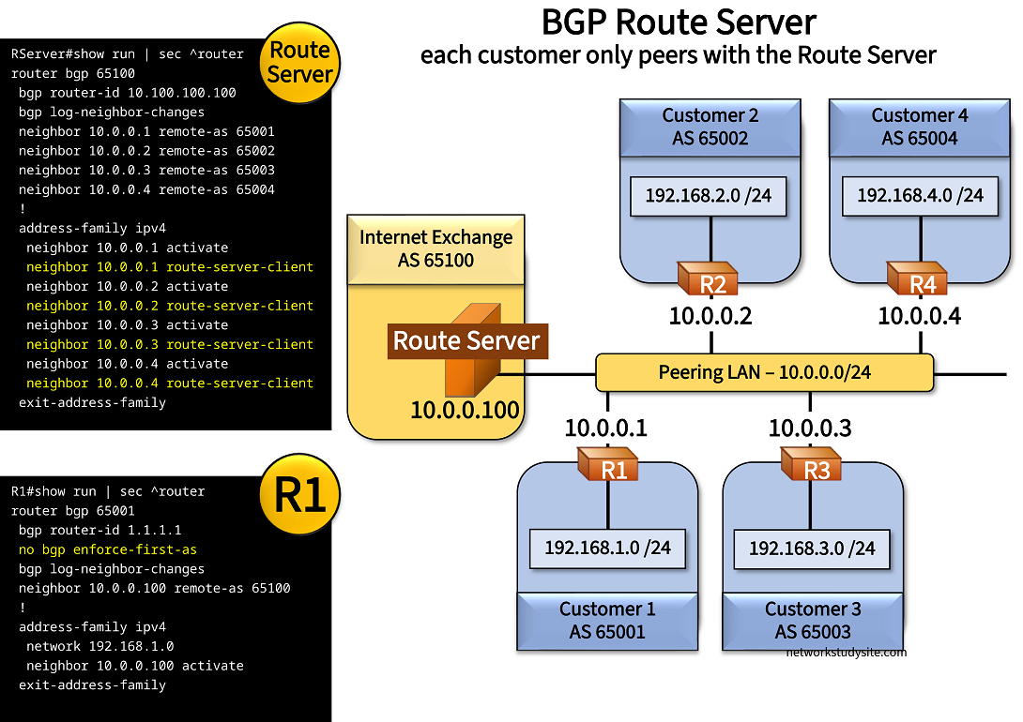Click the 192.168.2.0 /24 network box
Viewport: 1023px width, 722px height.
[x=709, y=196]
